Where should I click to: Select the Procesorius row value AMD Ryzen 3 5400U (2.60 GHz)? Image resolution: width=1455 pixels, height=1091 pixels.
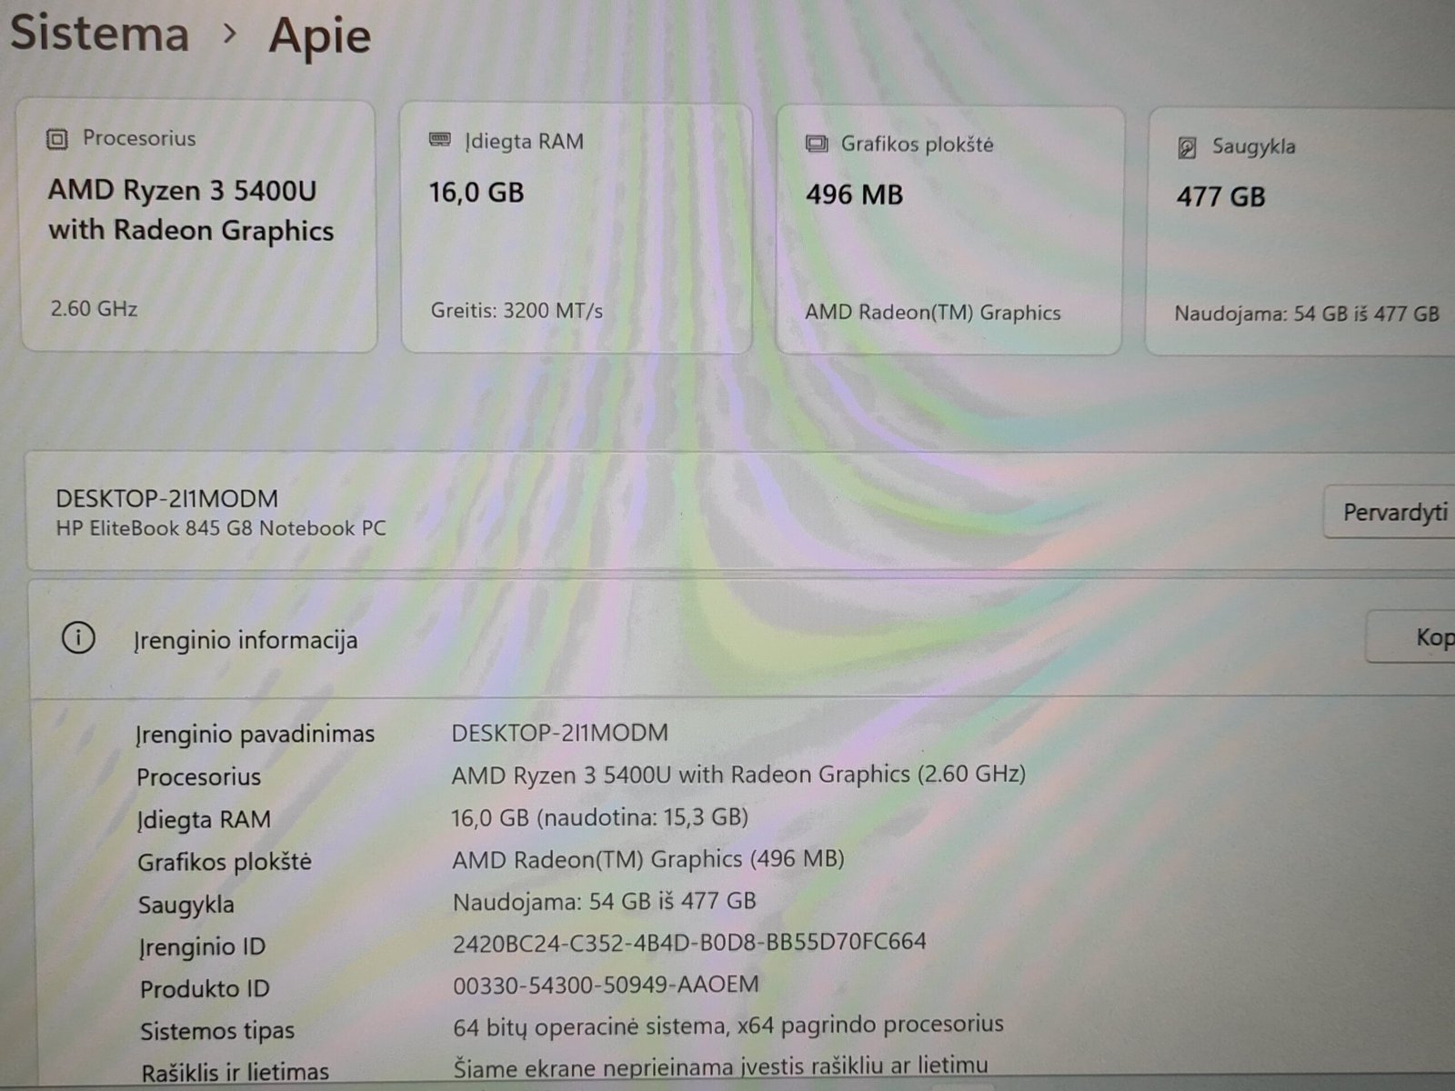738,775
